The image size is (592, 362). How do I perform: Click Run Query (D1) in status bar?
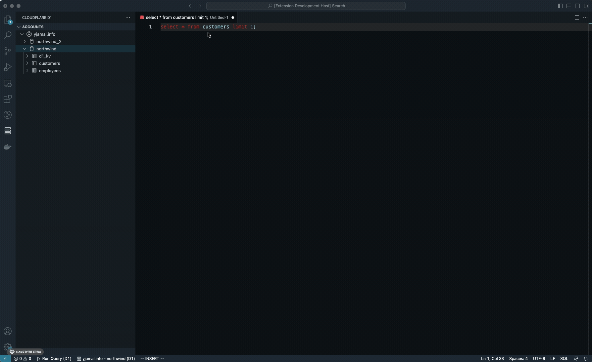tap(54, 358)
